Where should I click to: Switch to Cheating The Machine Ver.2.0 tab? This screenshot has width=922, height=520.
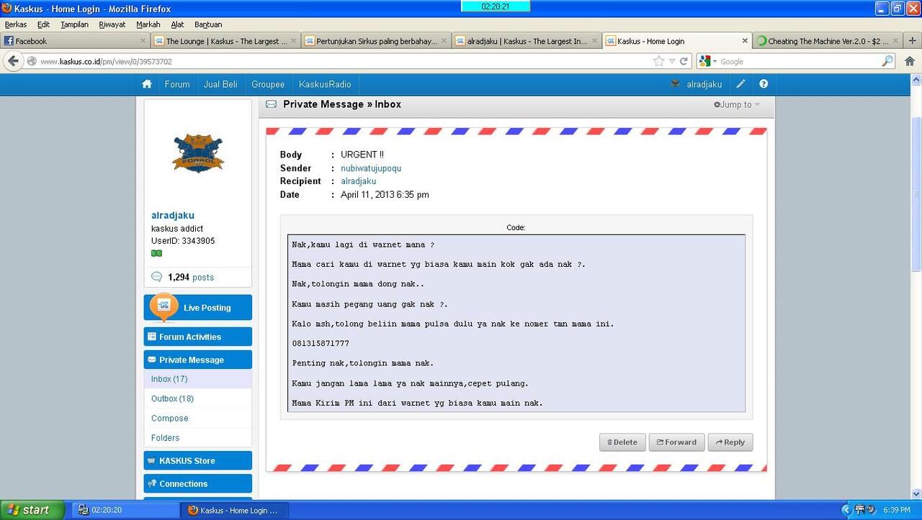coord(828,41)
